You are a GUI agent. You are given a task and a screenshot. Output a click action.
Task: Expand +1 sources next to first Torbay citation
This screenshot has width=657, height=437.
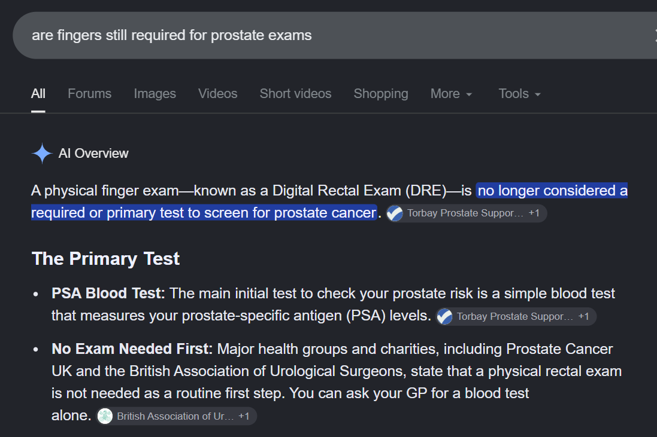[534, 213]
